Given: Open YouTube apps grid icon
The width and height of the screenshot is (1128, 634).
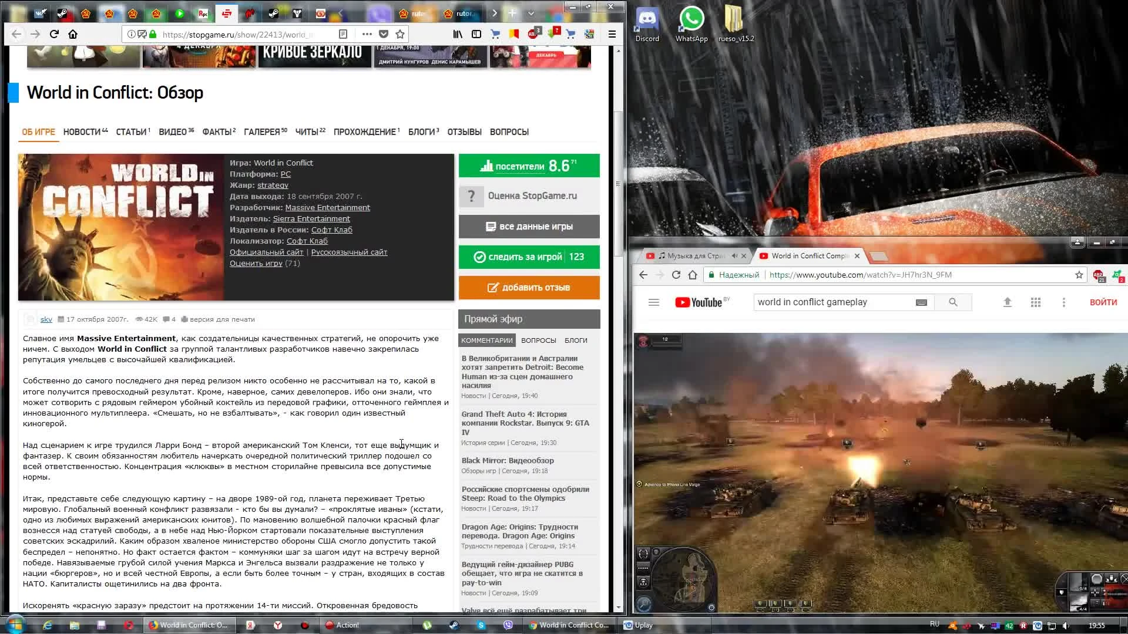Looking at the screenshot, I should coord(1036,302).
